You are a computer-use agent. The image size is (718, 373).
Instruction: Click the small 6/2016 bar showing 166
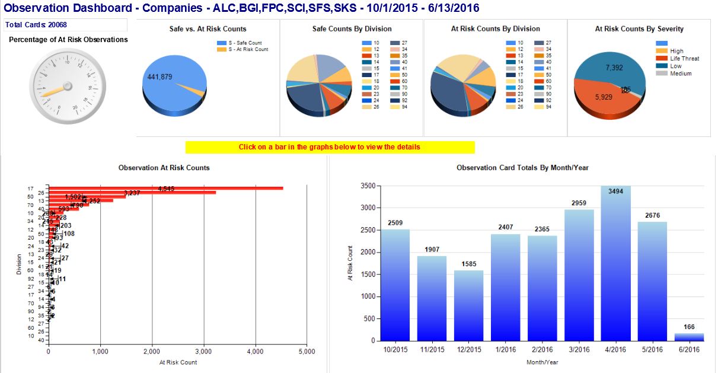(x=690, y=337)
